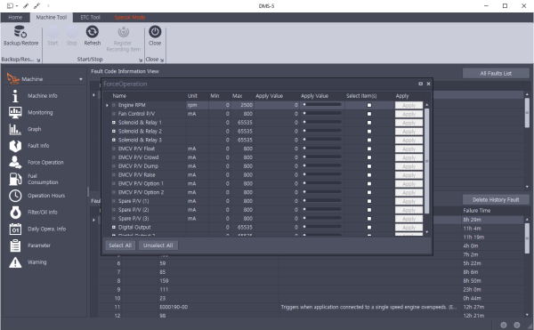Click the Backup/Res... group launcher arrow
Screen dimensions: 534x330
point(38,60)
